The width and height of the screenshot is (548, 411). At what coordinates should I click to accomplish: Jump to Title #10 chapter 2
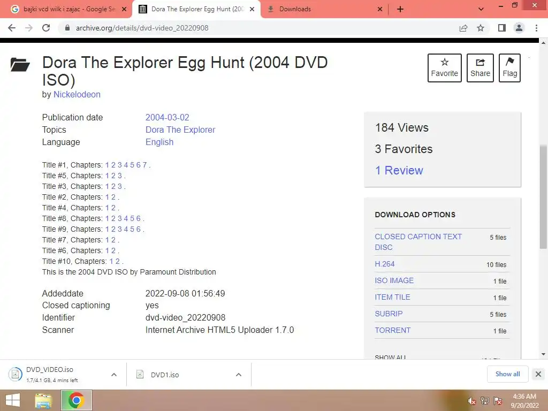point(117,261)
